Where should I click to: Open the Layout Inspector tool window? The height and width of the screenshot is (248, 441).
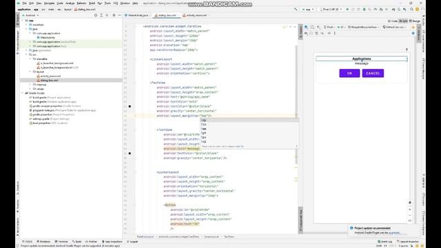[x=407, y=242]
